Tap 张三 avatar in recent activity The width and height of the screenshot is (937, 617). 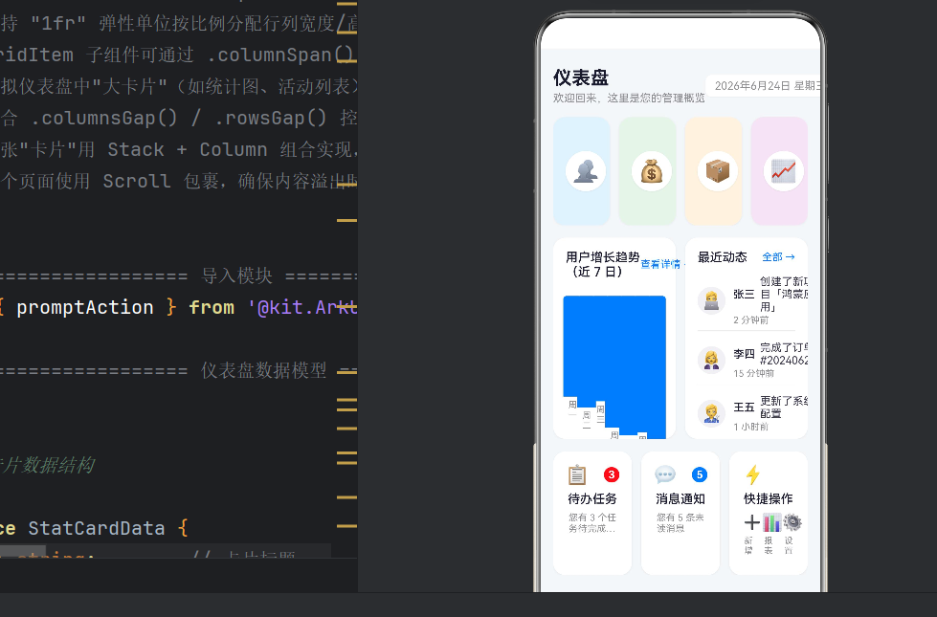point(711,299)
